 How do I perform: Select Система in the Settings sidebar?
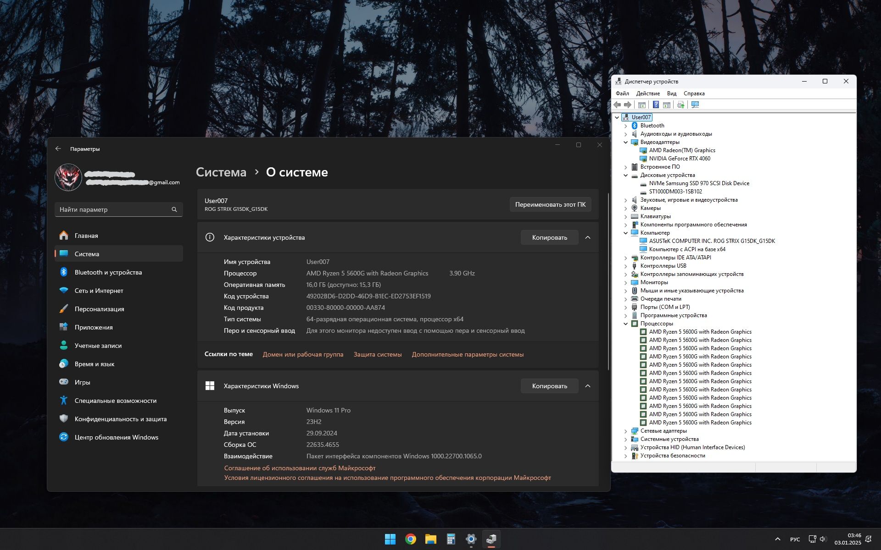click(x=119, y=254)
